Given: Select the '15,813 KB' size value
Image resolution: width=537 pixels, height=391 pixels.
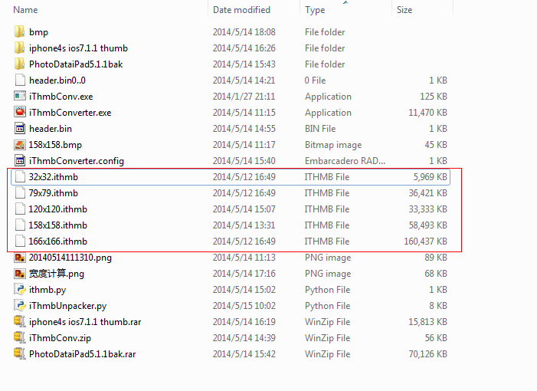Looking at the screenshot, I should tap(427, 322).
